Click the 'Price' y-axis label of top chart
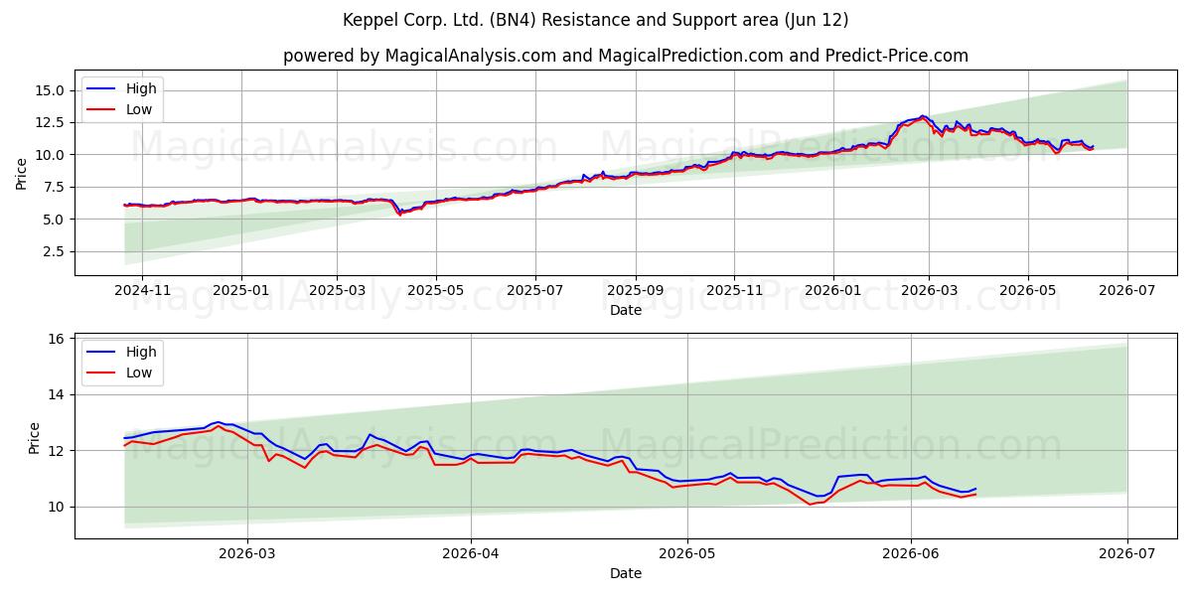The height and width of the screenshot is (596, 1192). point(22,173)
